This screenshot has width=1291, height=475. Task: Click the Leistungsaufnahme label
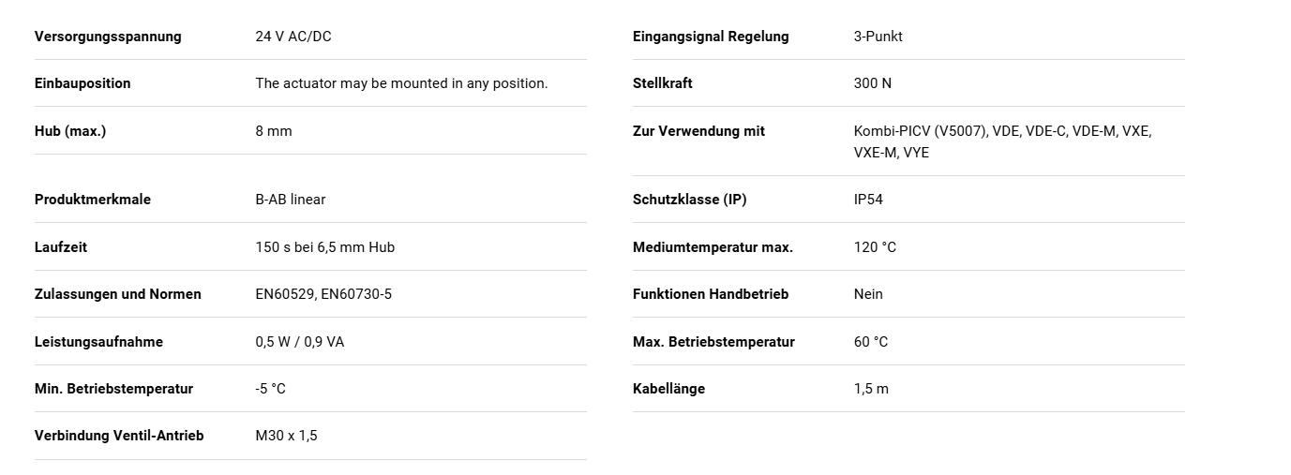pyautogui.click(x=98, y=342)
